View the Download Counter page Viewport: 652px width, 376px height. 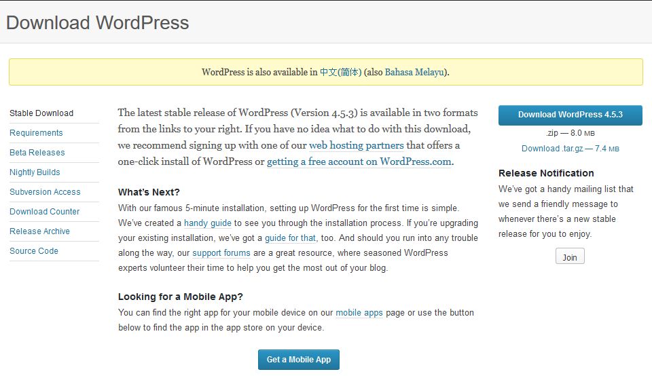(x=45, y=212)
